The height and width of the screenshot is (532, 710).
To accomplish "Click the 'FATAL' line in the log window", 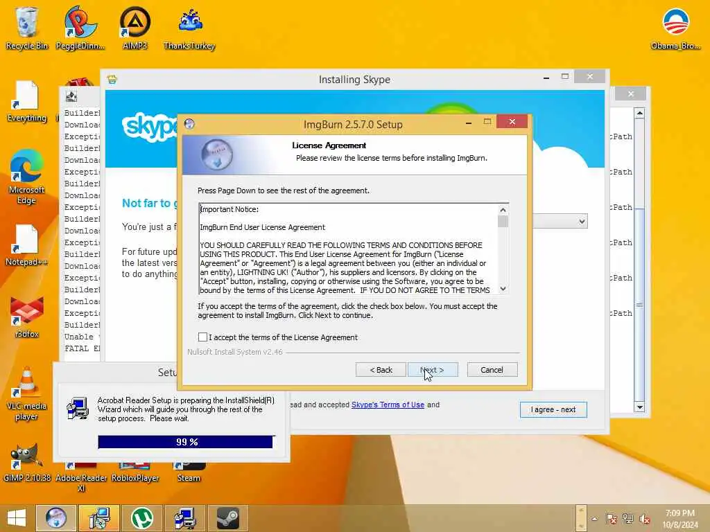I will 82,348.
